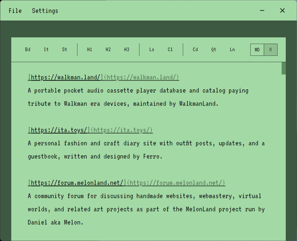Insert a link with the Ln button
297x241 pixels.
tap(232, 50)
